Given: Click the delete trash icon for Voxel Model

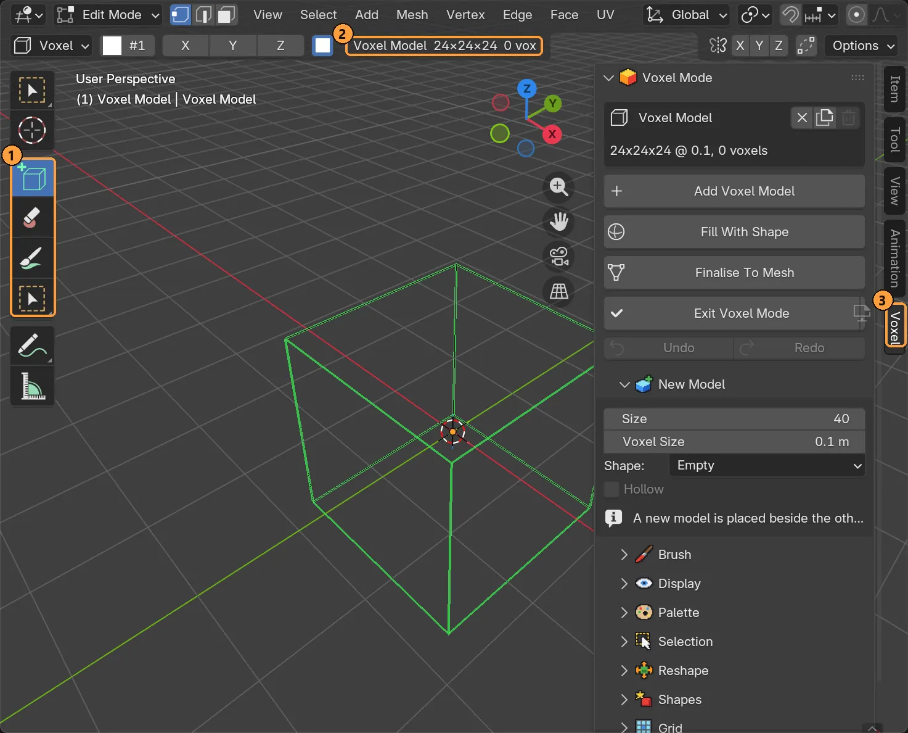Looking at the screenshot, I should (x=848, y=118).
